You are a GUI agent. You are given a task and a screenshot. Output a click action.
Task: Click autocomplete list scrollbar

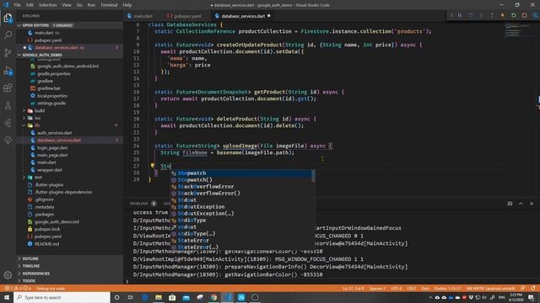pyautogui.click(x=313, y=176)
